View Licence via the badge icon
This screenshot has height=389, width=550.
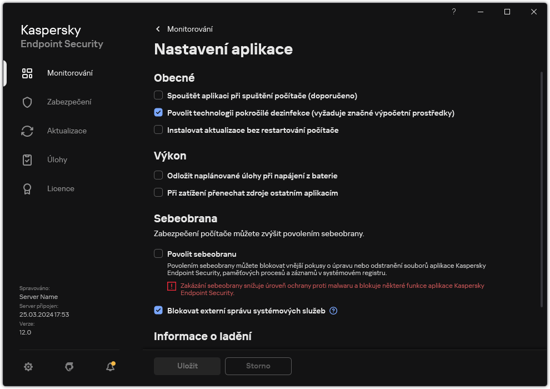(x=27, y=188)
